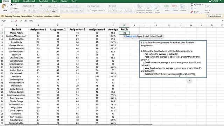Click the decrease decimal icon
The width and height of the screenshot is (224, 126).
131,10
